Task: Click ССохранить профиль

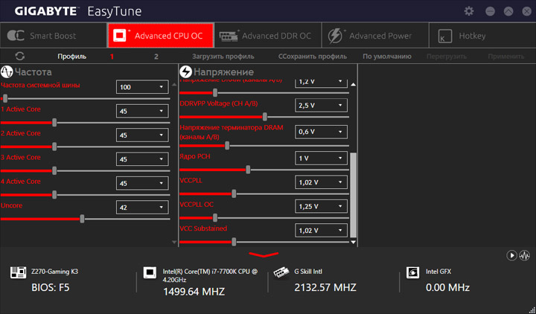Action: click(313, 57)
